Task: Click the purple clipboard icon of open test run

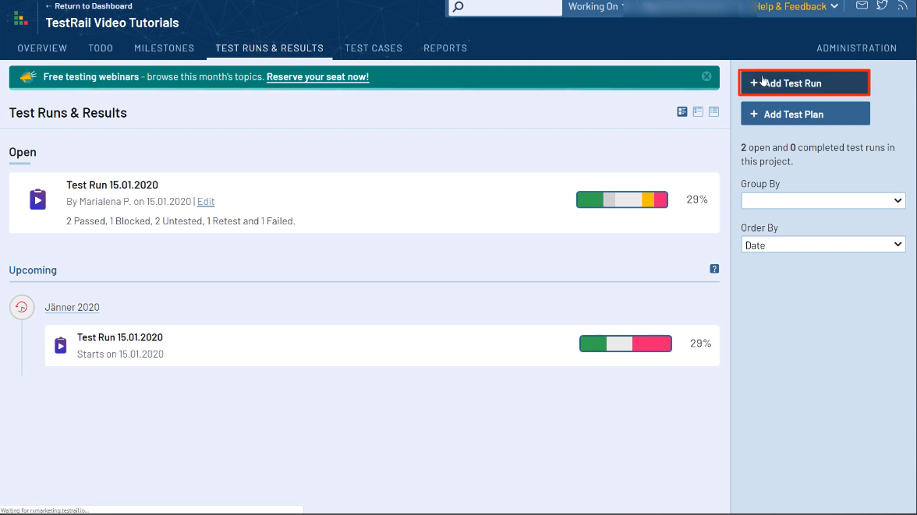Action: [37, 199]
